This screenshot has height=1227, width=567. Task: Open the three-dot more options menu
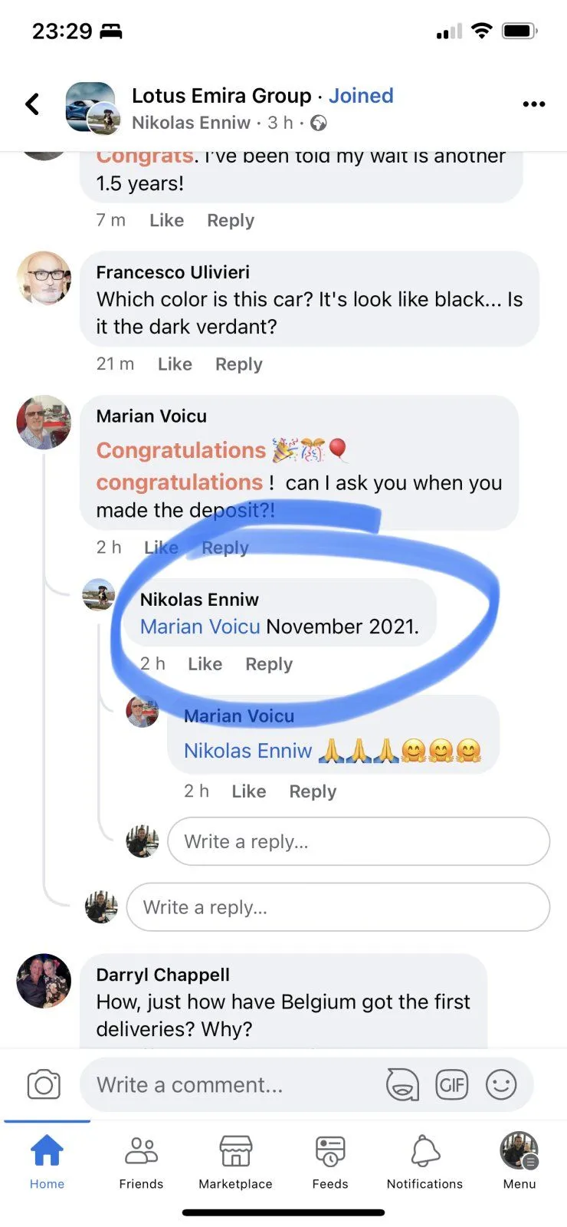pos(533,104)
